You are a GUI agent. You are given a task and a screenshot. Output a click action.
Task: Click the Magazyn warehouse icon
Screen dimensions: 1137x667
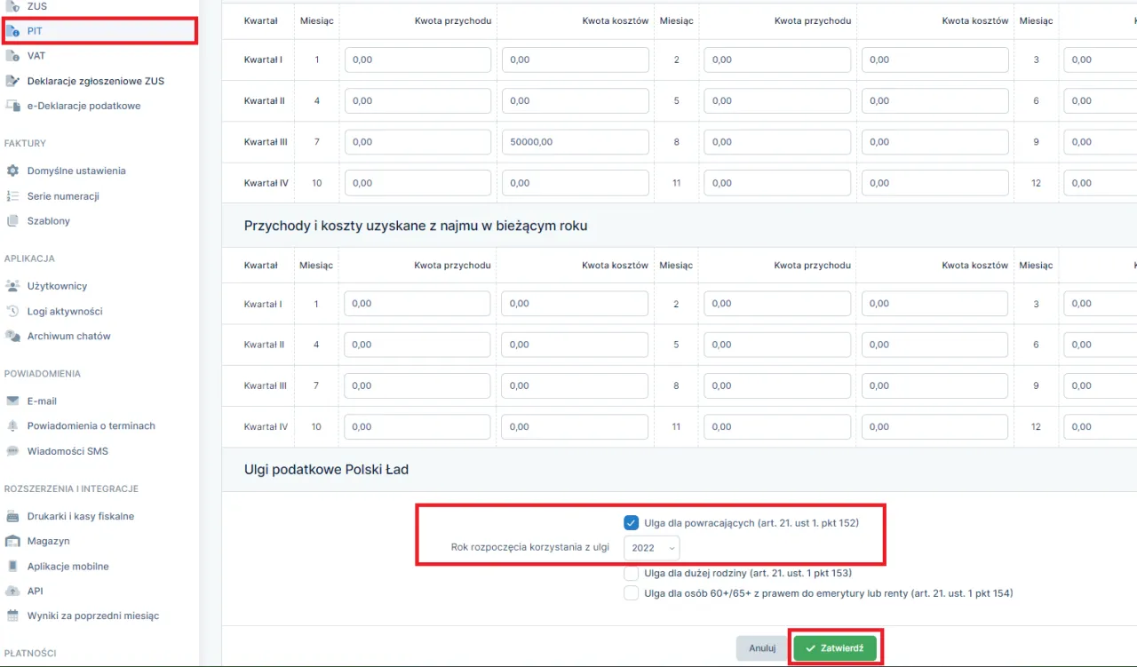pos(12,541)
